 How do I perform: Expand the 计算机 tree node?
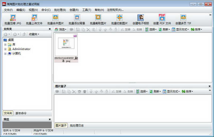(x=5, y=54)
